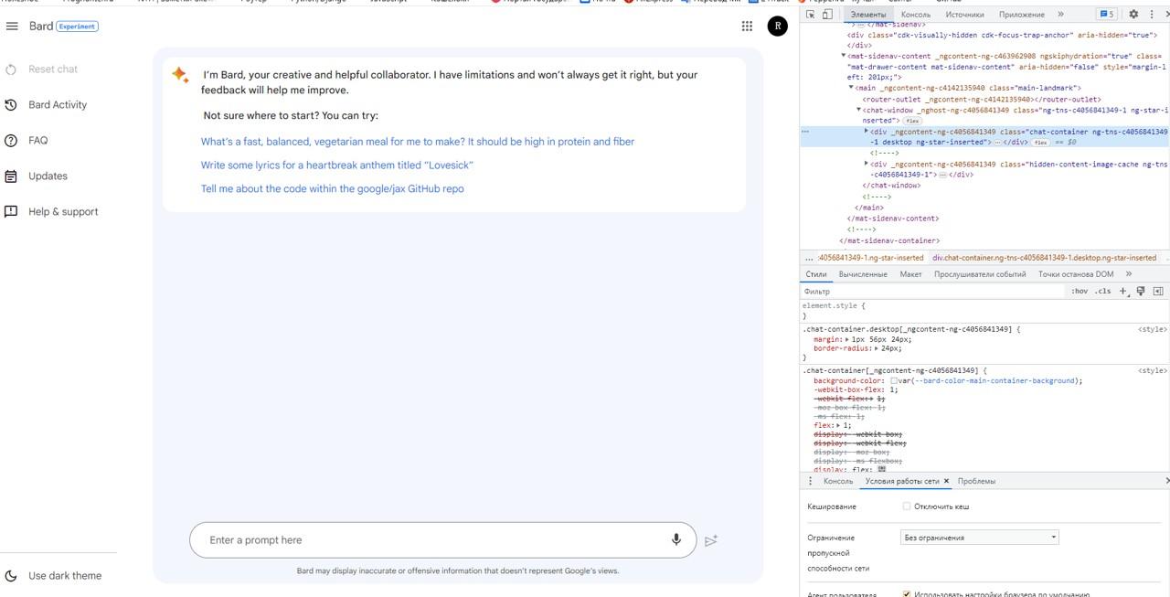Click the computed sidebar toggle icon in Styles
Screen dimensions: 1170x597
pyautogui.click(x=1158, y=291)
